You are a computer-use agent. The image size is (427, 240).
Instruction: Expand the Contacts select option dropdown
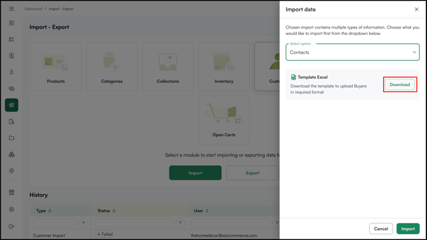point(352,52)
